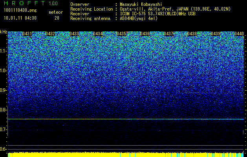Click the 0.8 frequency axis label
The image size is (247, 157).
(3, 110)
